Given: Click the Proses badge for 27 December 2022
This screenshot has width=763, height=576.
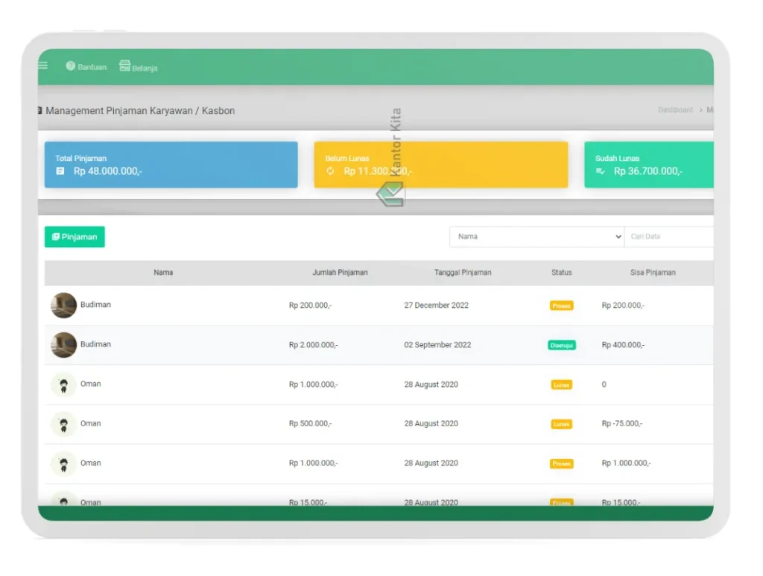Looking at the screenshot, I should pos(562,306).
